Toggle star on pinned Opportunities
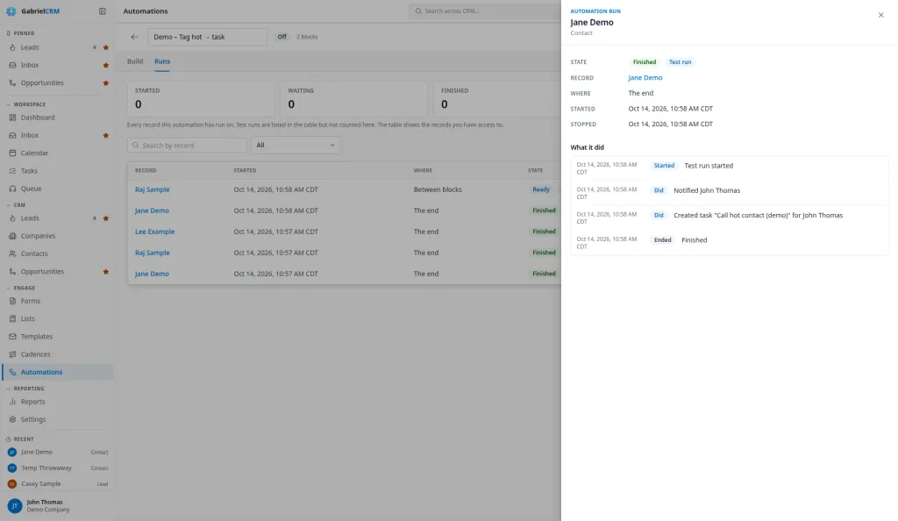 pos(105,83)
